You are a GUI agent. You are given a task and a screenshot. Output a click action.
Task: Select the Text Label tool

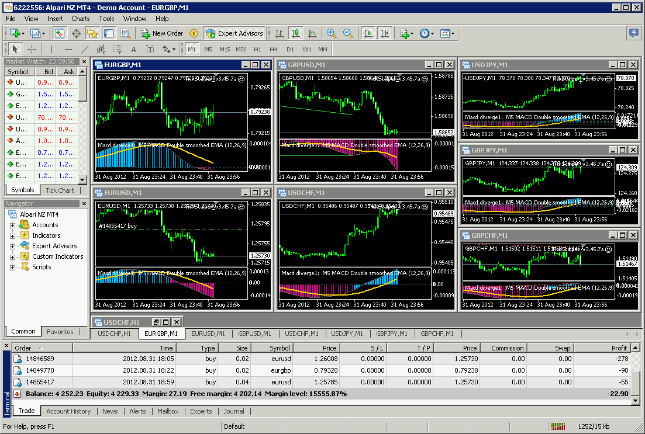point(150,49)
